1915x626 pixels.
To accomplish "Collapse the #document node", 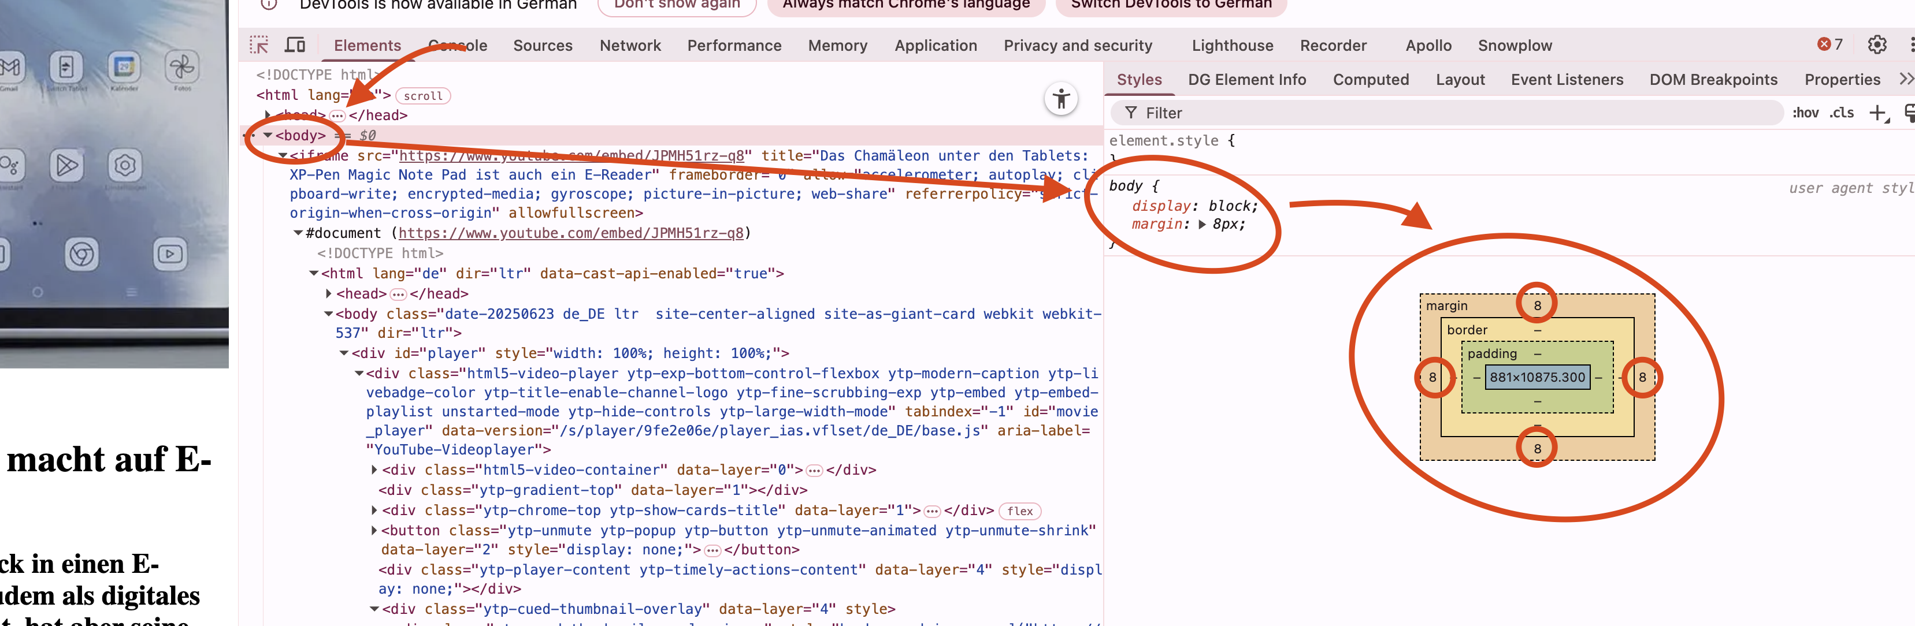I will coord(298,233).
